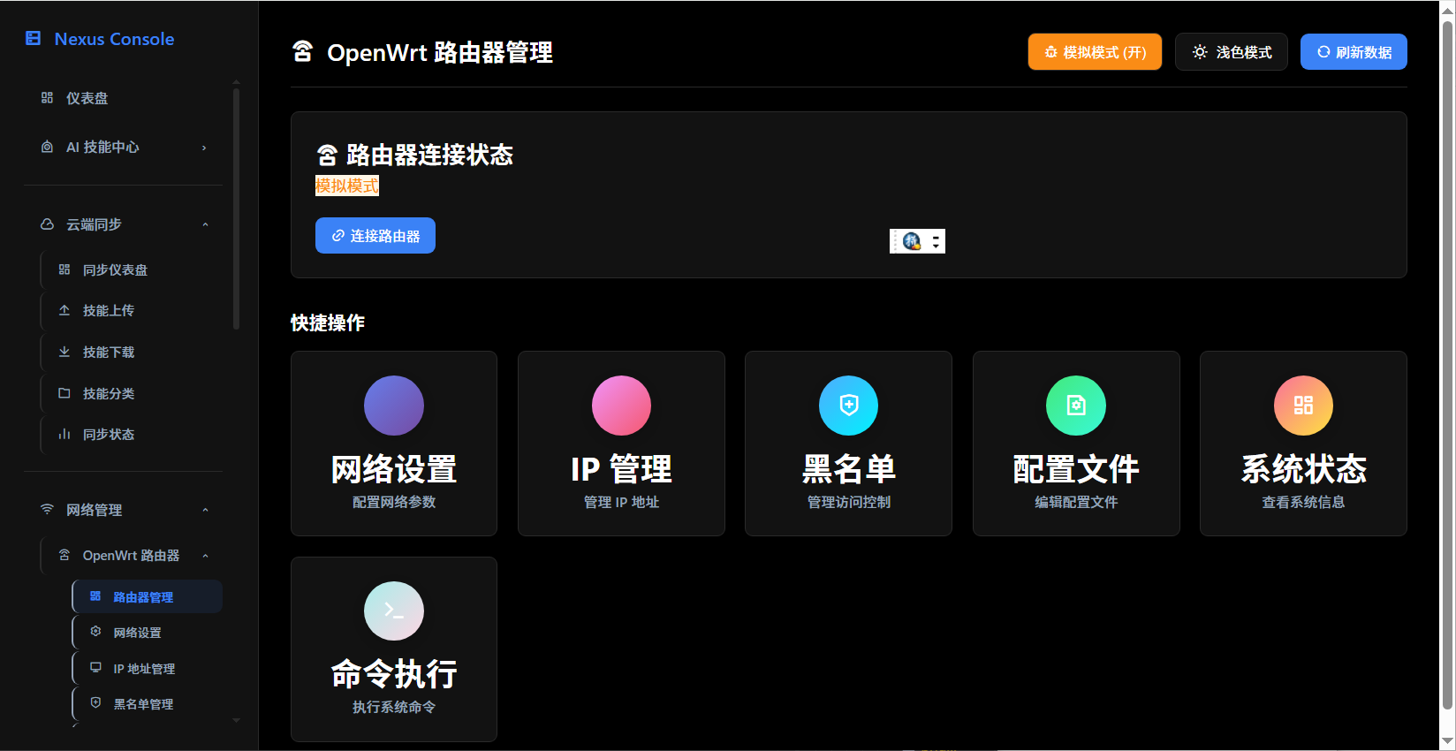Screen dimensions: 1456x751
Task: Select 路由器管理 menu item
Action: 148,596
